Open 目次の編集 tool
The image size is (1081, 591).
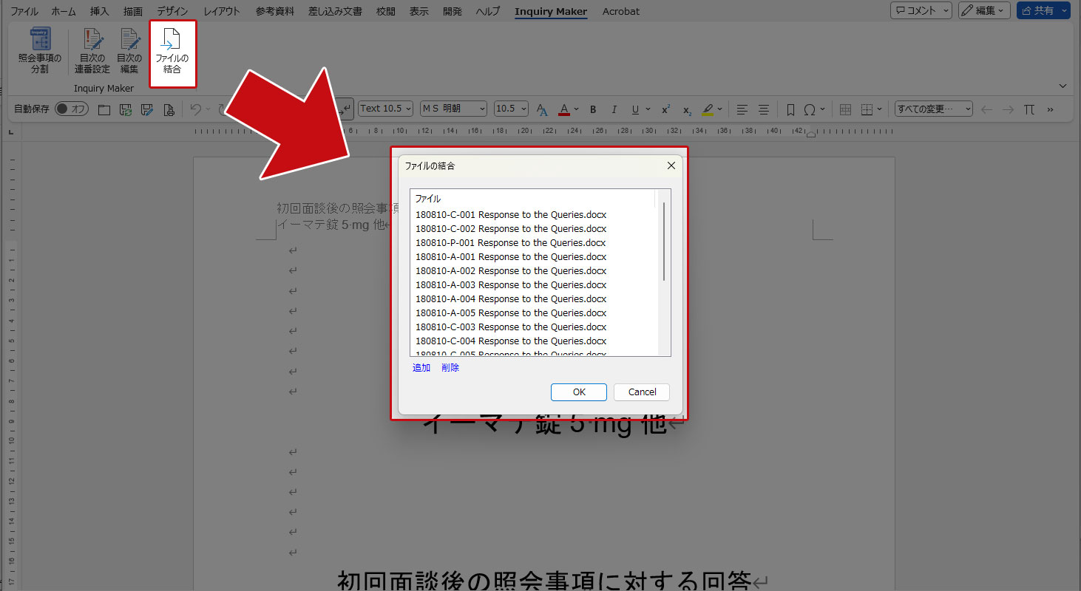point(129,52)
